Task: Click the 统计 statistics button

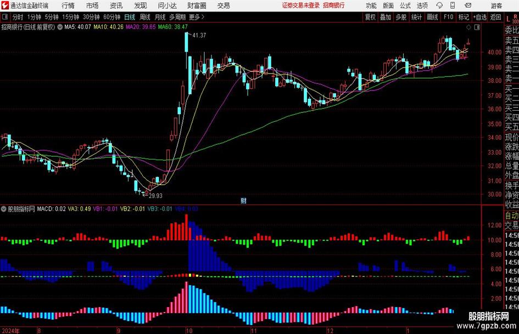Action: [x=416, y=17]
